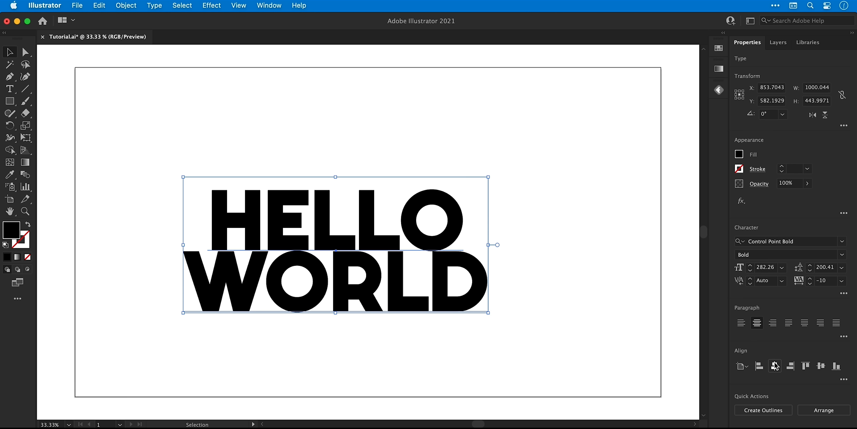Toggle constrain width and height proportions
The height and width of the screenshot is (429, 857).
(842, 94)
